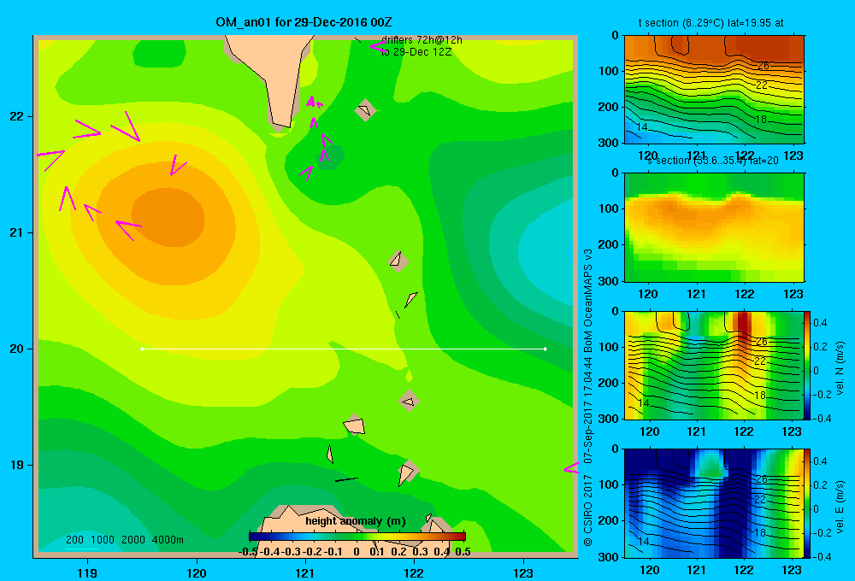This screenshot has width=855, height=581.
Task: Click the vel. N colorbar
Action: (807, 365)
